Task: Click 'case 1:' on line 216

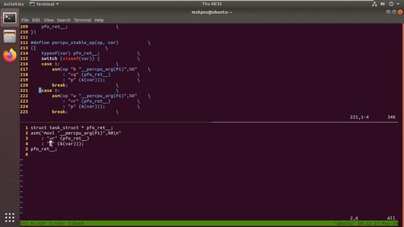Action: [50, 64]
